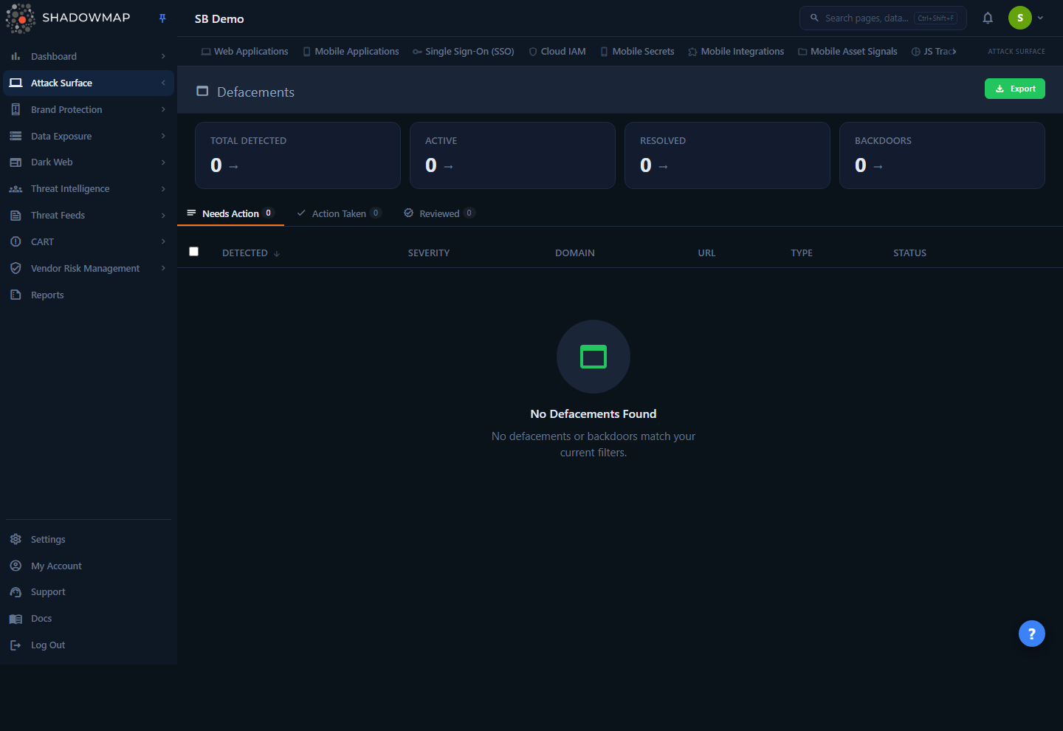Viewport: 1063px width, 731px height.
Task: Click the URL column header
Action: (706, 253)
